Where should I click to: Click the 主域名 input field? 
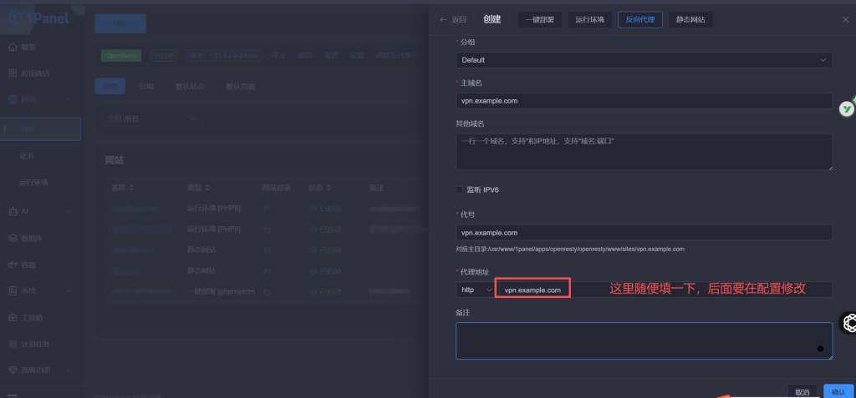[644, 100]
